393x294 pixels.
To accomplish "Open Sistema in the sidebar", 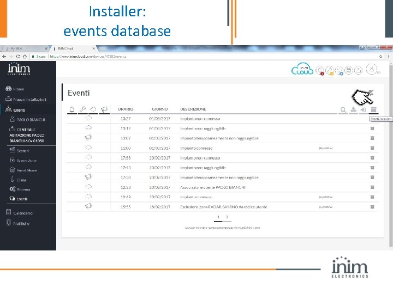I will point(20,189).
